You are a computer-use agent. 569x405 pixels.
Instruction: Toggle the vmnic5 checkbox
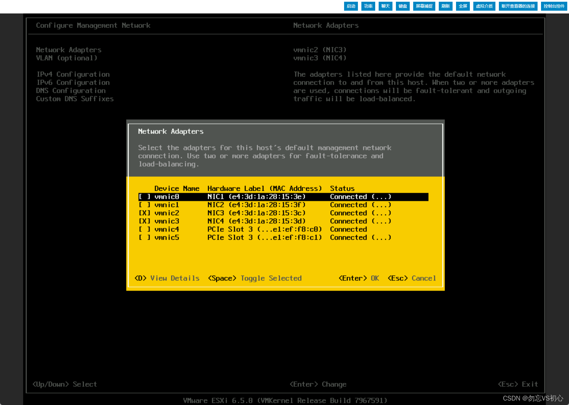click(145, 238)
